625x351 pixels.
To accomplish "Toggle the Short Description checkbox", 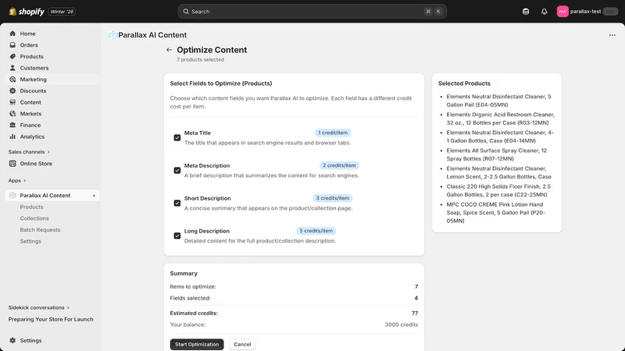I will (x=177, y=203).
